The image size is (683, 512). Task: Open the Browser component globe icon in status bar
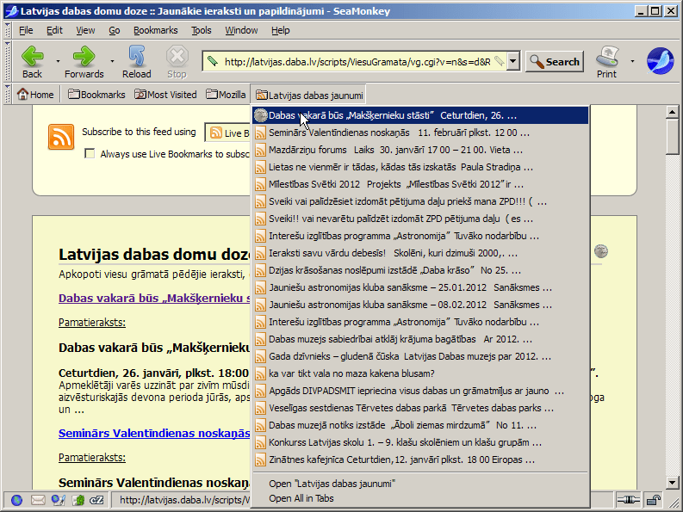tap(16, 500)
